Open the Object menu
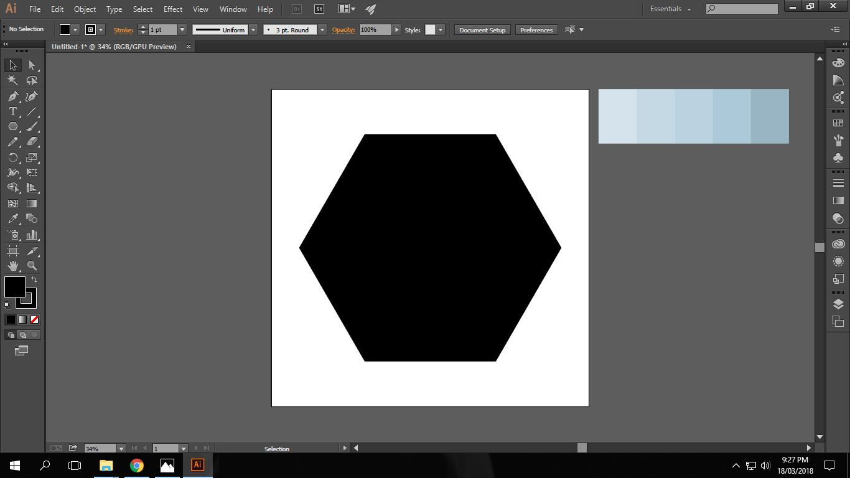850x478 pixels. point(85,9)
